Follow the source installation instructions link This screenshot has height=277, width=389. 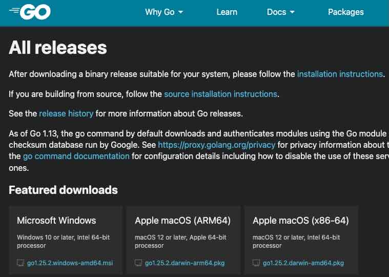coord(220,94)
